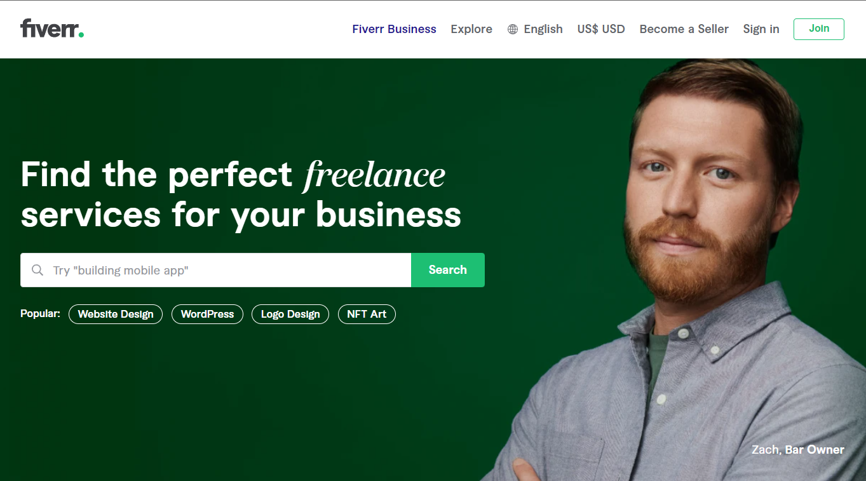Viewport: 866px width, 481px height.
Task: Focus the freelance services search field
Action: point(216,270)
